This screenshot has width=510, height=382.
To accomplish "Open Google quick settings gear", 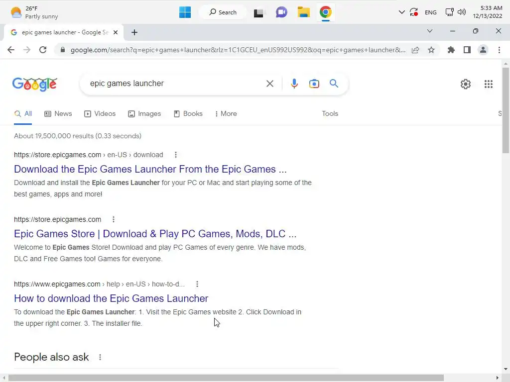I will click(x=466, y=84).
